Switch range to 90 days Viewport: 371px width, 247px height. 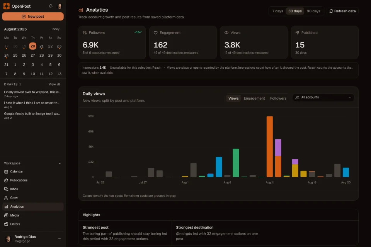click(x=313, y=11)
